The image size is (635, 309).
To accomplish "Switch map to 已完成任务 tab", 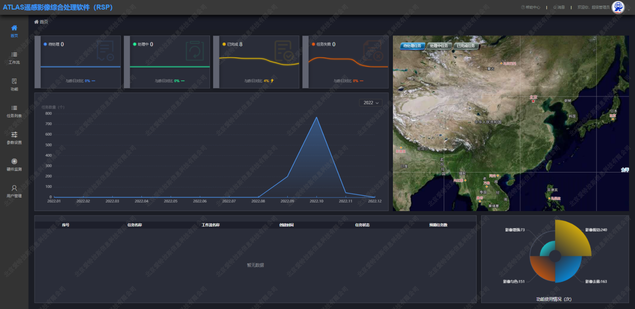I will [x=465, y=46].
